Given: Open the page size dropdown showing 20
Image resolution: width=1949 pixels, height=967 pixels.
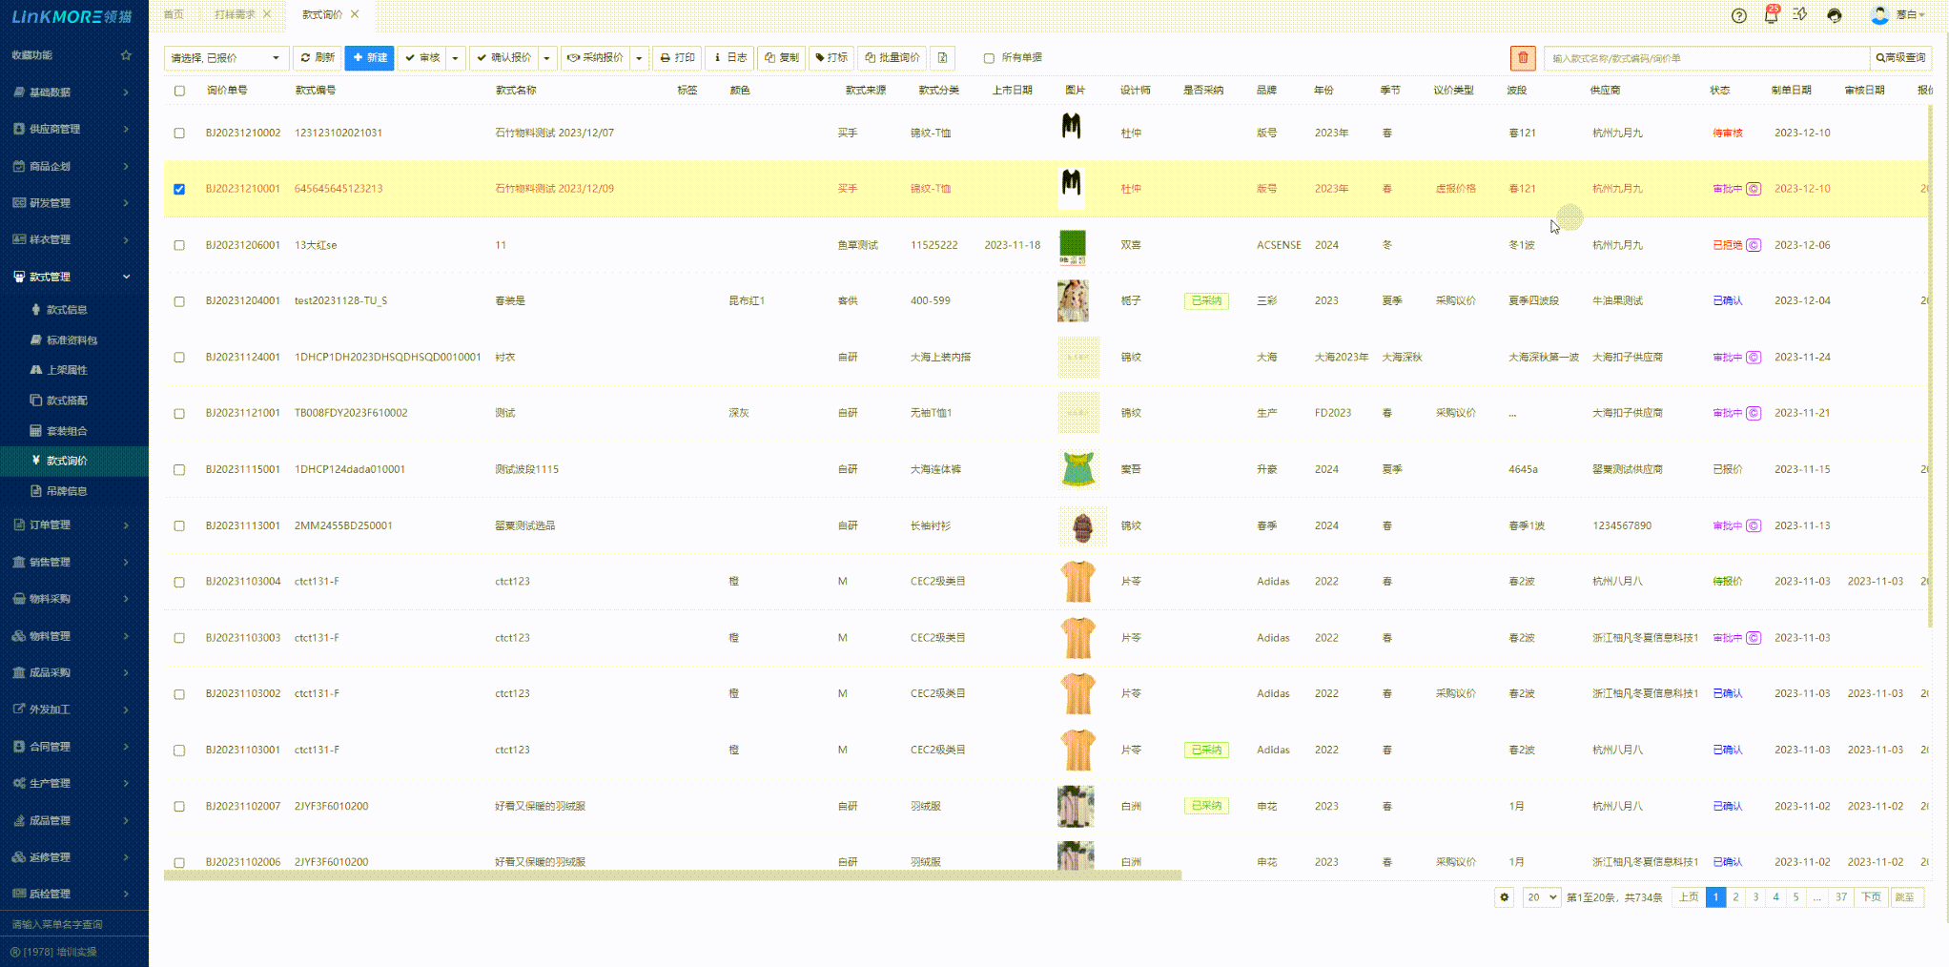Looking at the screenshot, I should [1541, 897].
